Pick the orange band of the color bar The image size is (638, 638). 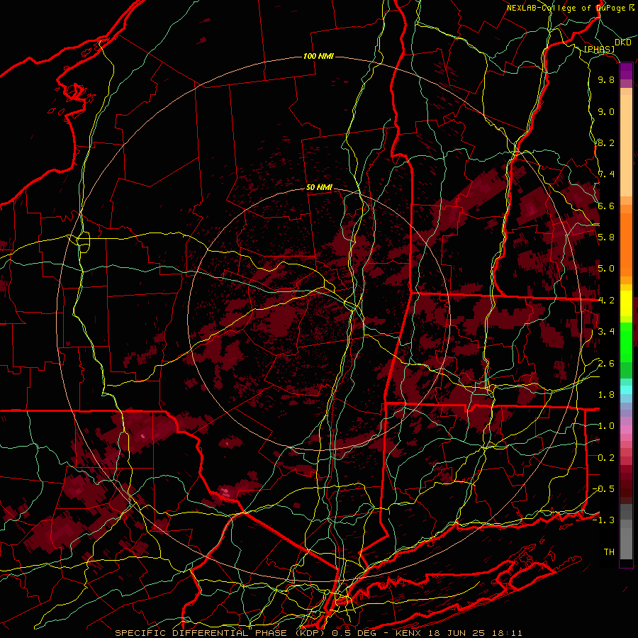tap(626, 244)
